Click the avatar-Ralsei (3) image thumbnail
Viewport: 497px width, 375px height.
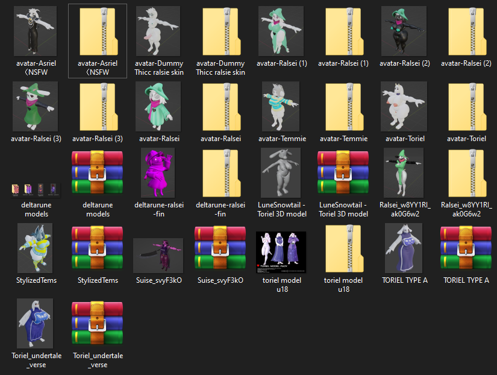(x=35, y=106)
